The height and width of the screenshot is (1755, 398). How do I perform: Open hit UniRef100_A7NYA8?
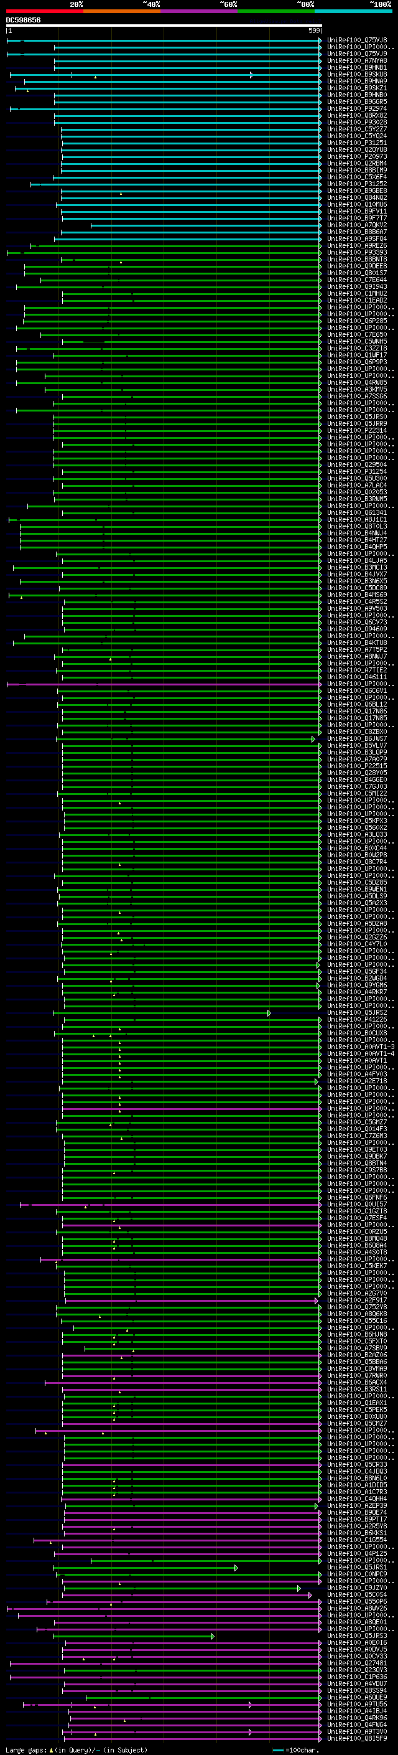357,61
